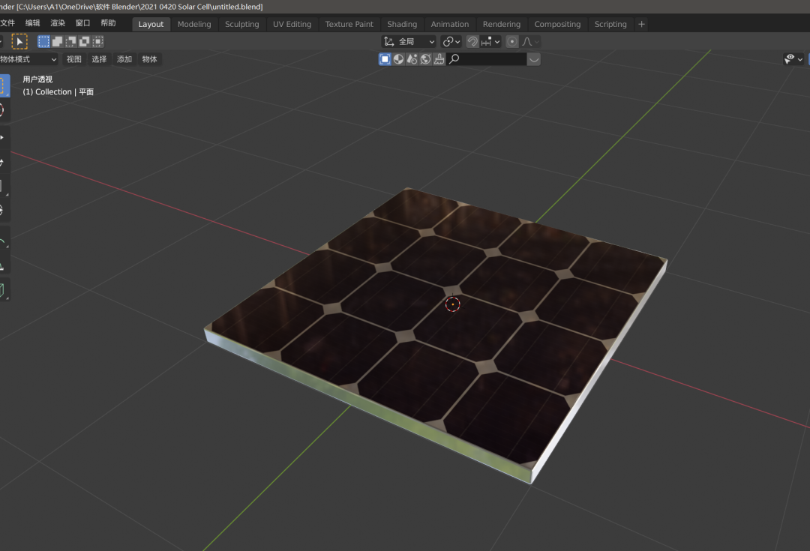The width and height of the screenshot is (810, 551).
Task: Switch to the Compositing workspace tab
Action: (x=557, y=24)
